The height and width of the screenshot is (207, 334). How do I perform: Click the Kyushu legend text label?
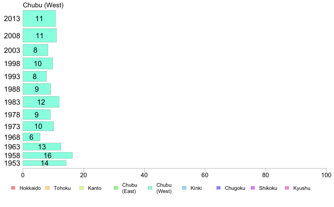coord(302,188)
